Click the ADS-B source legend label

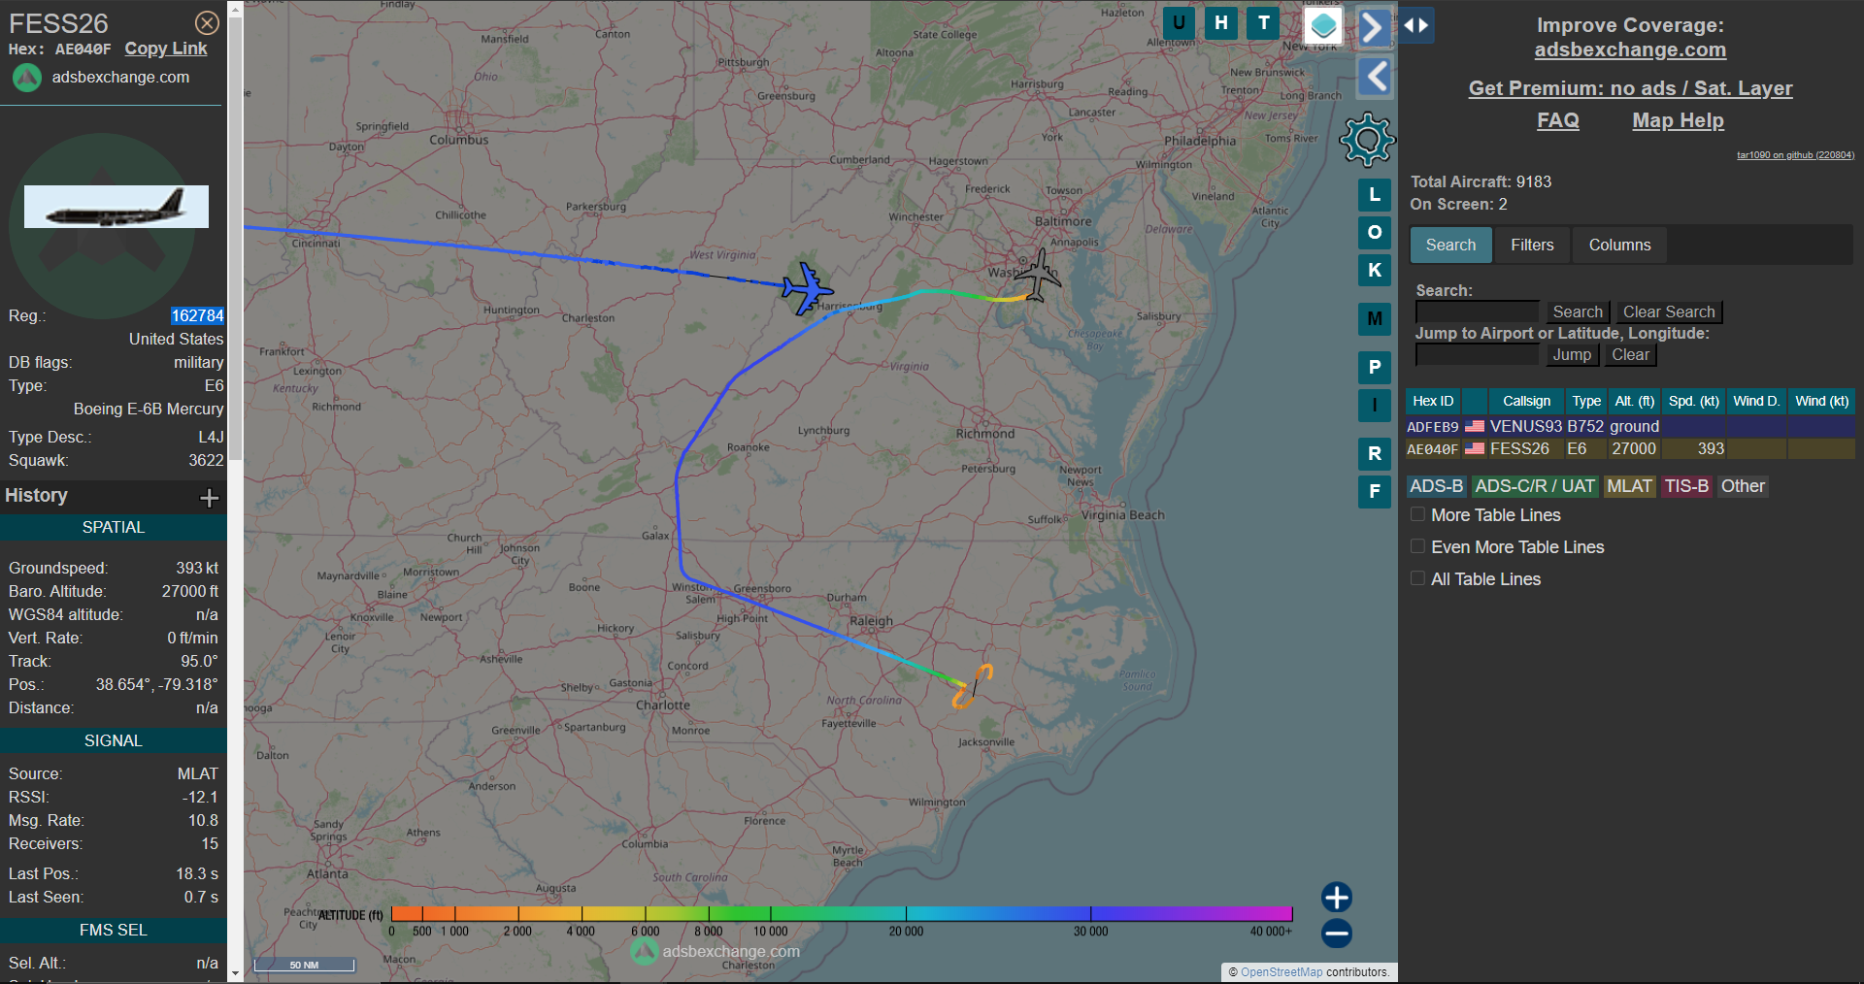click(x=1436, y=486)
